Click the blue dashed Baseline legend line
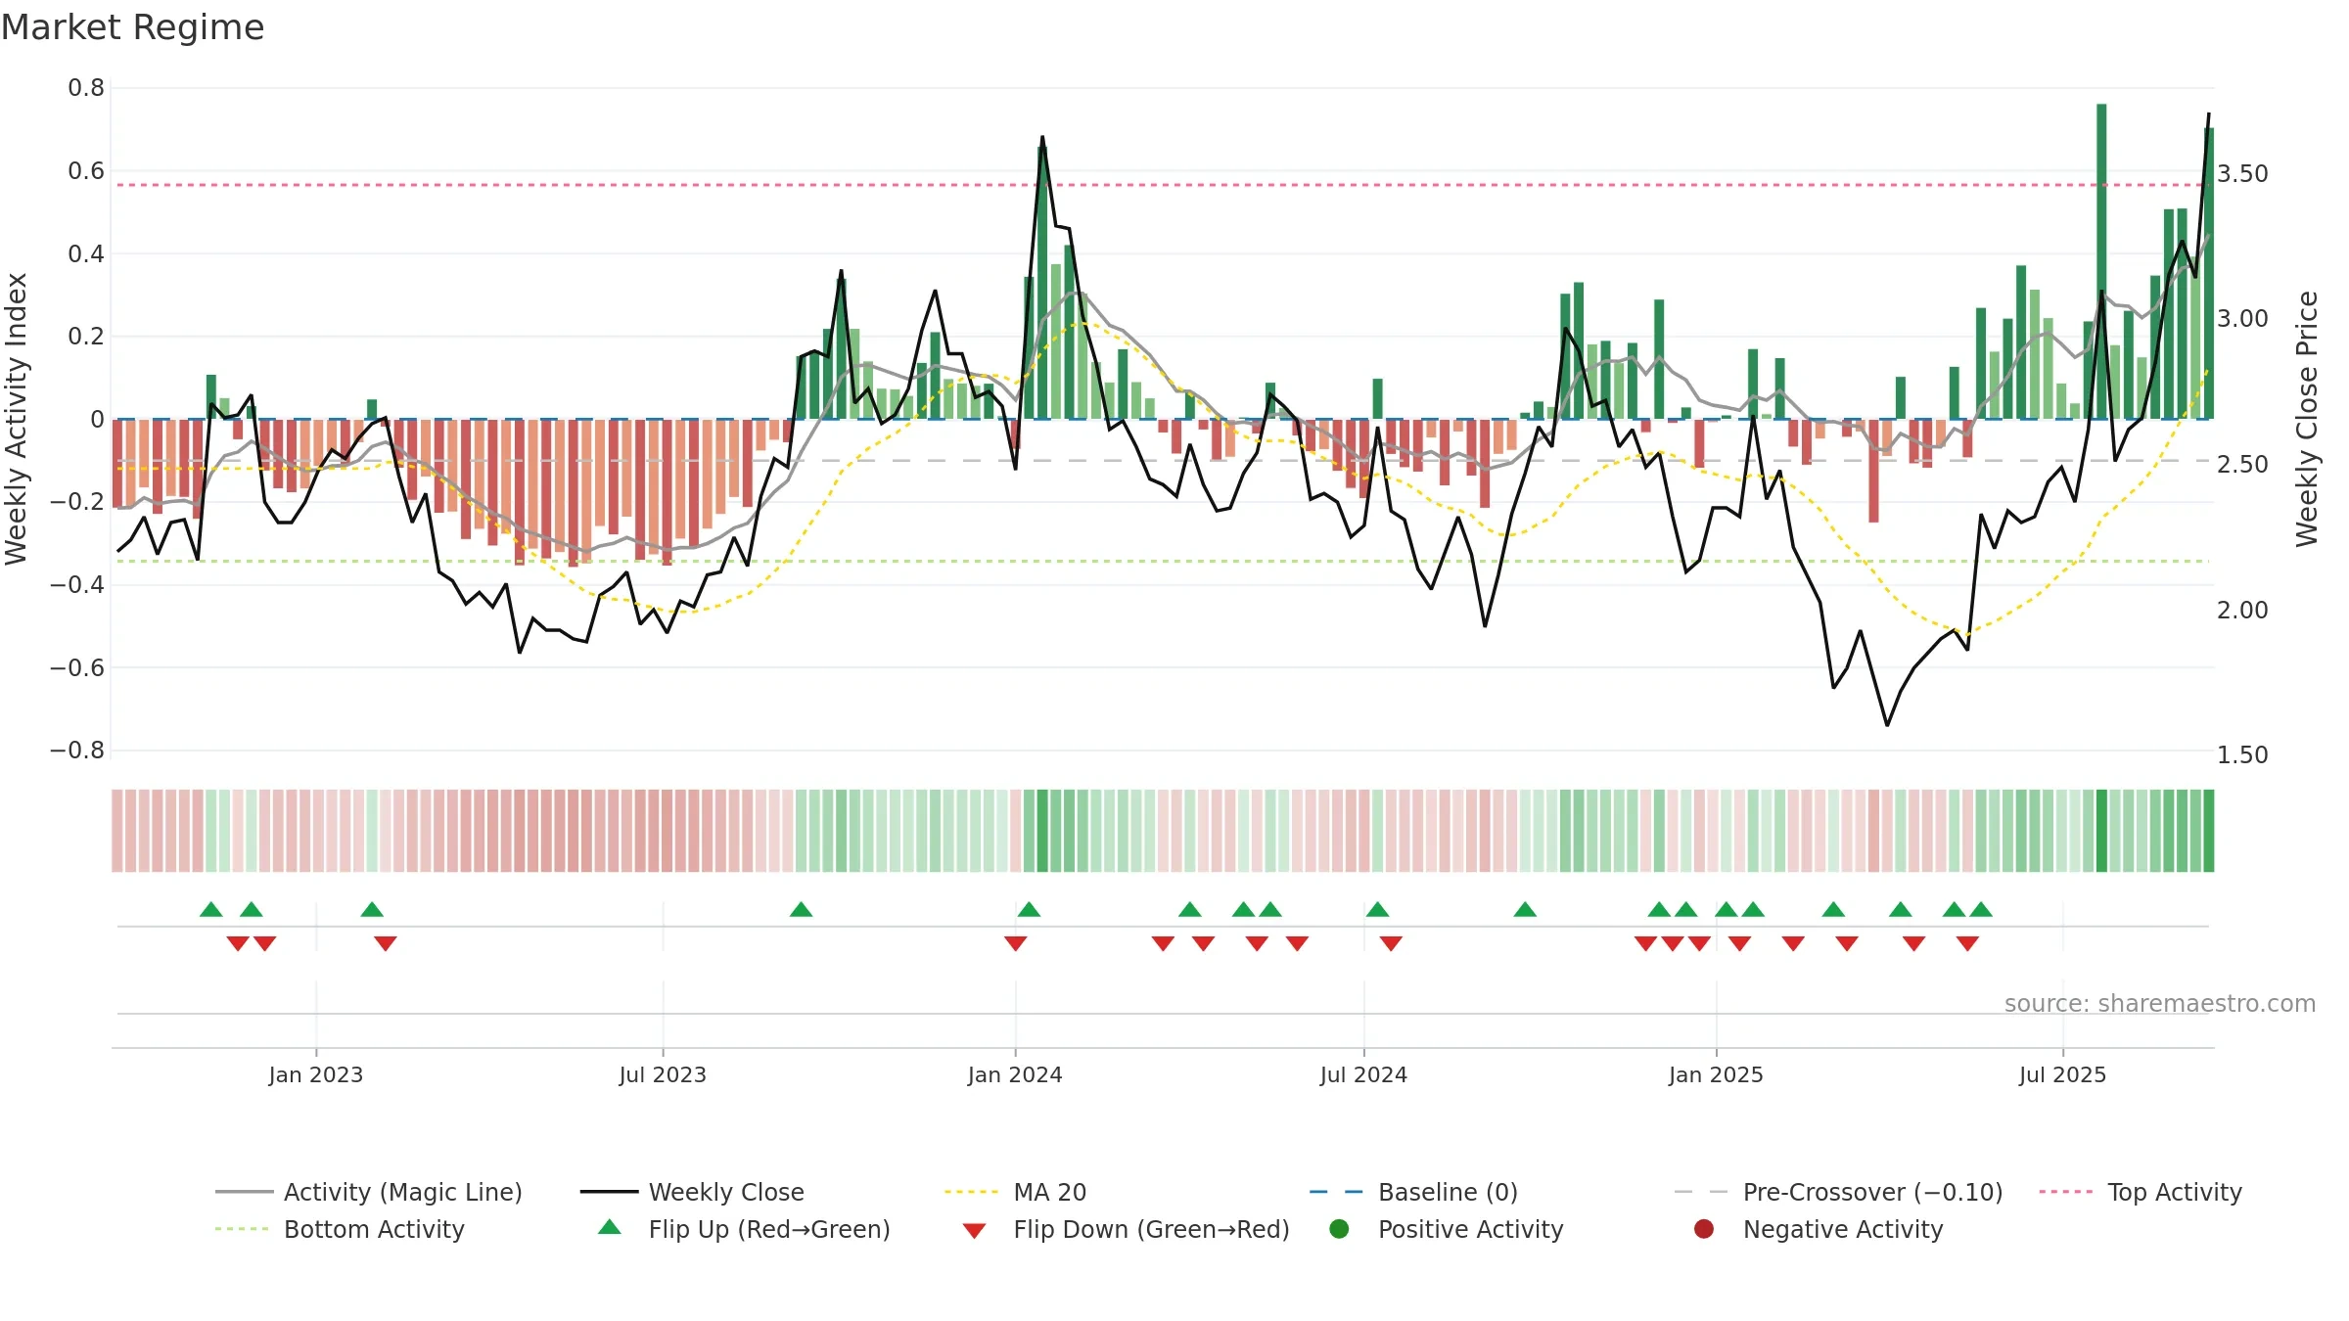The width and height of the screenshot is (2349, 1321). (1336, 1192)
